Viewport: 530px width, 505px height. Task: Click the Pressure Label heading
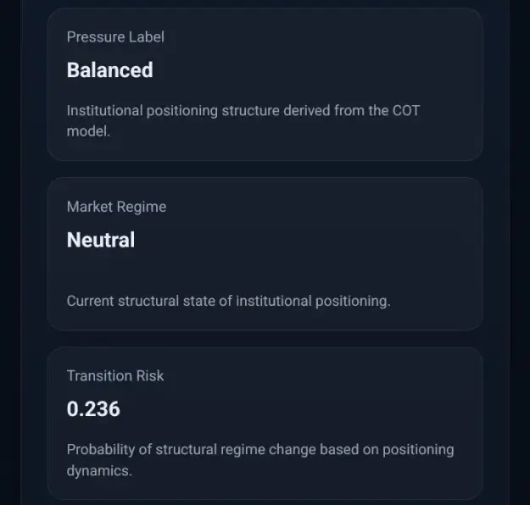coord(115,37)
